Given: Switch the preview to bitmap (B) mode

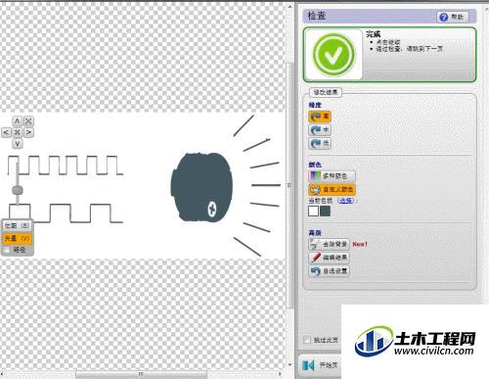Looking at the screenshot, I should [17, 225].
